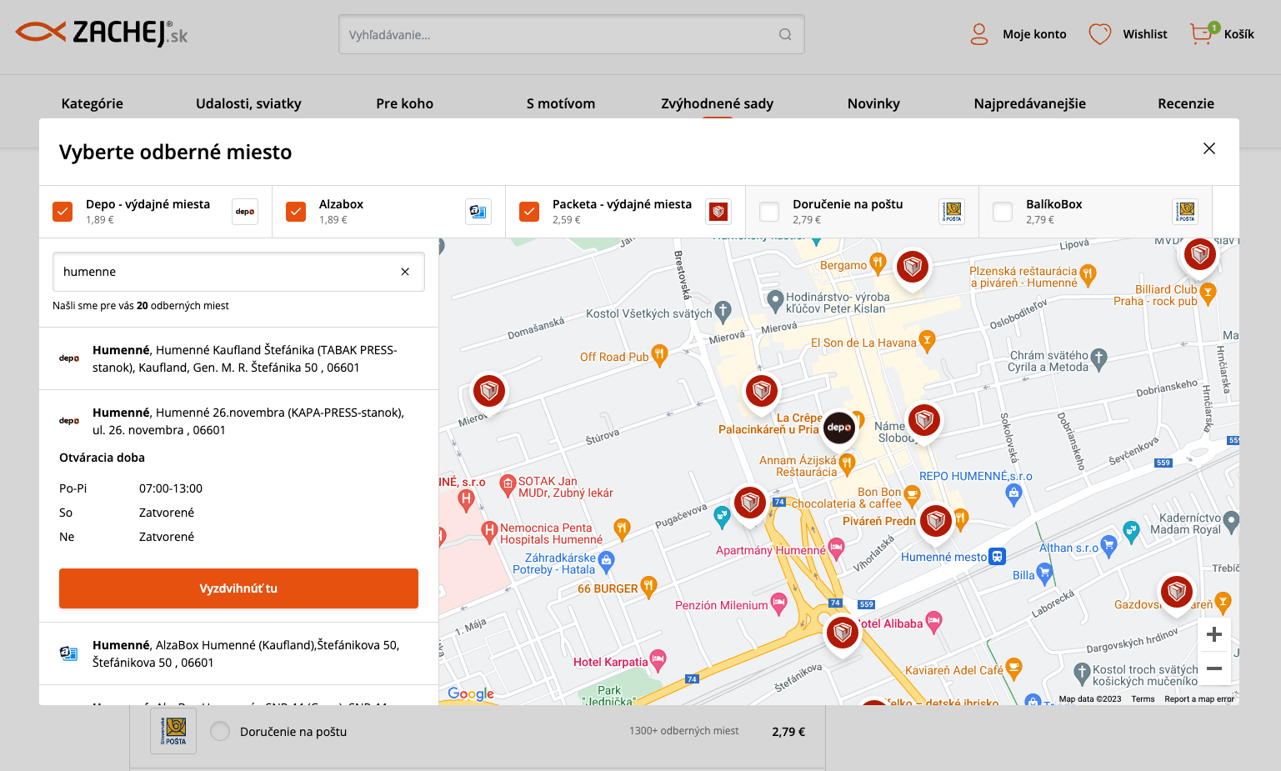Image resolution: width=1281 pixels, height=771 pixels.
Task: Click Kaviareň Adel Café pin
Action: pos(1013,668)
